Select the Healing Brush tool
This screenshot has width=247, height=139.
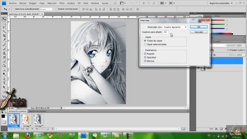(x=4, y=45)
